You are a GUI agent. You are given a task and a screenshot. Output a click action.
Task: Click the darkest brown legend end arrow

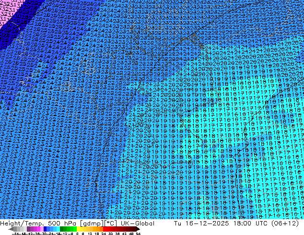point(138,229)
